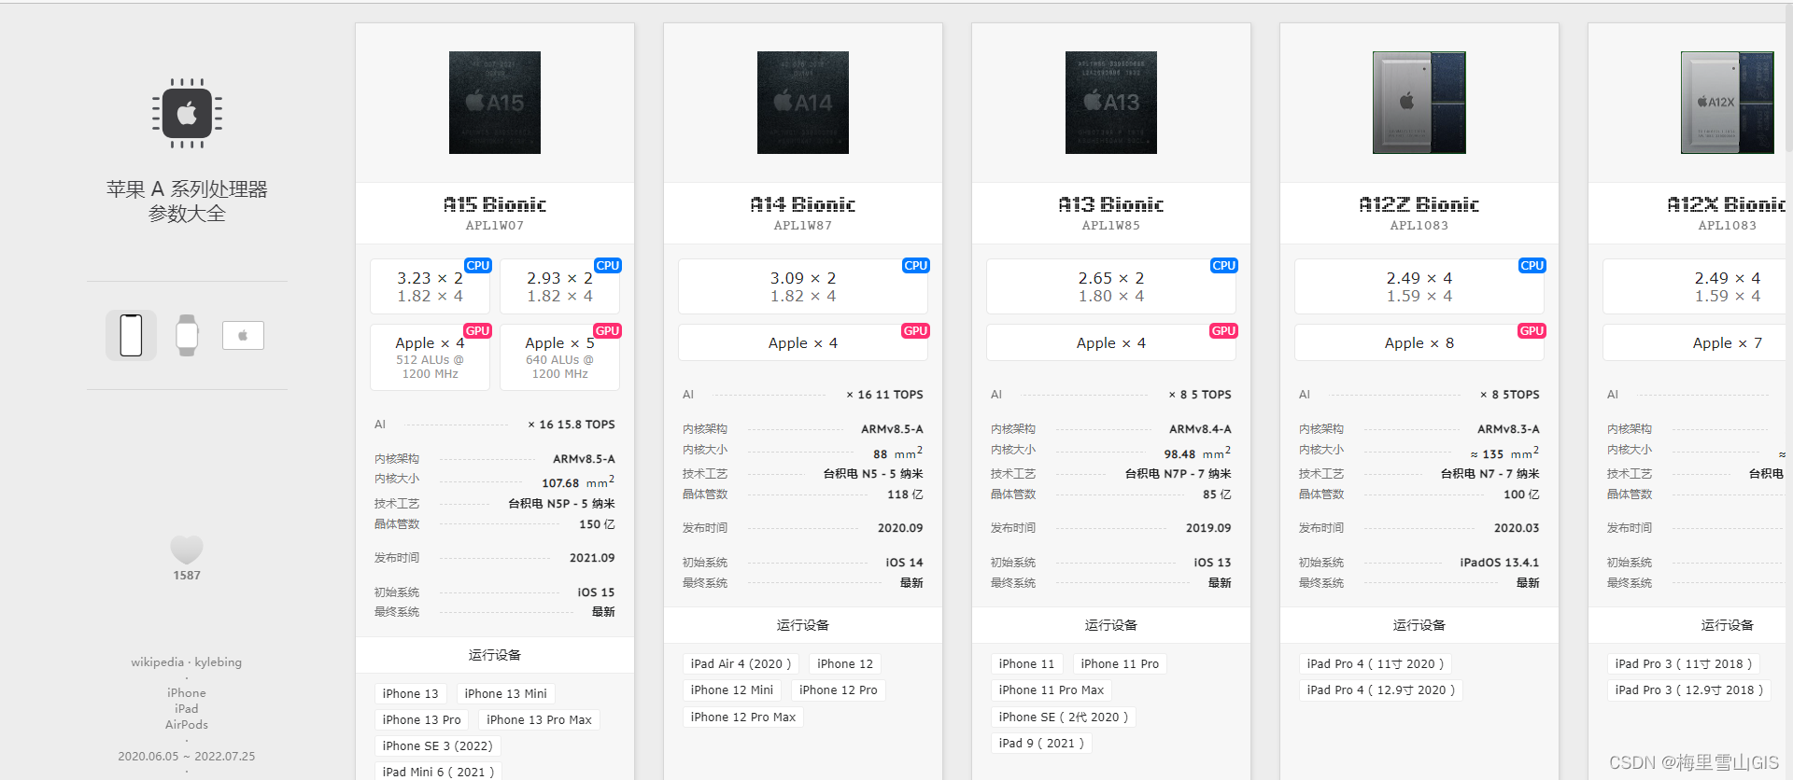Click the GPU badge on Apple × 4 A15 block
The width and height of the screenshot is (1793, 780).
click(478, 331)
